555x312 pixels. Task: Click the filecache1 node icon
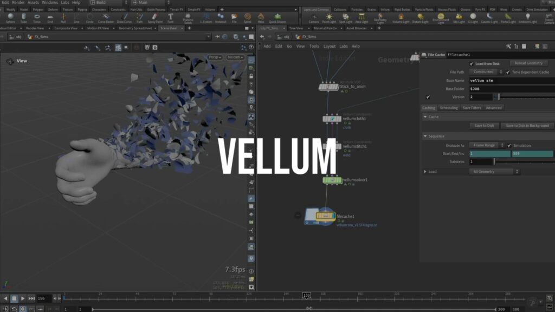pyautogui.click(x=325, y=216)
